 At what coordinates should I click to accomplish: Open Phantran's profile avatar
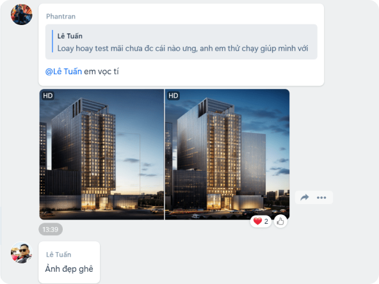tap(22, 14)
